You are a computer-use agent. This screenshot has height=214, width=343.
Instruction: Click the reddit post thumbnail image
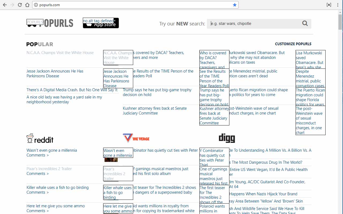(x=111, y=160)
